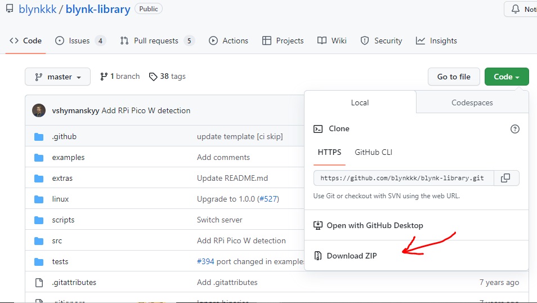Click the Pull requests count badge 5
The width and height of the screenshot is (537, 303).
click(x=189, y=41)
